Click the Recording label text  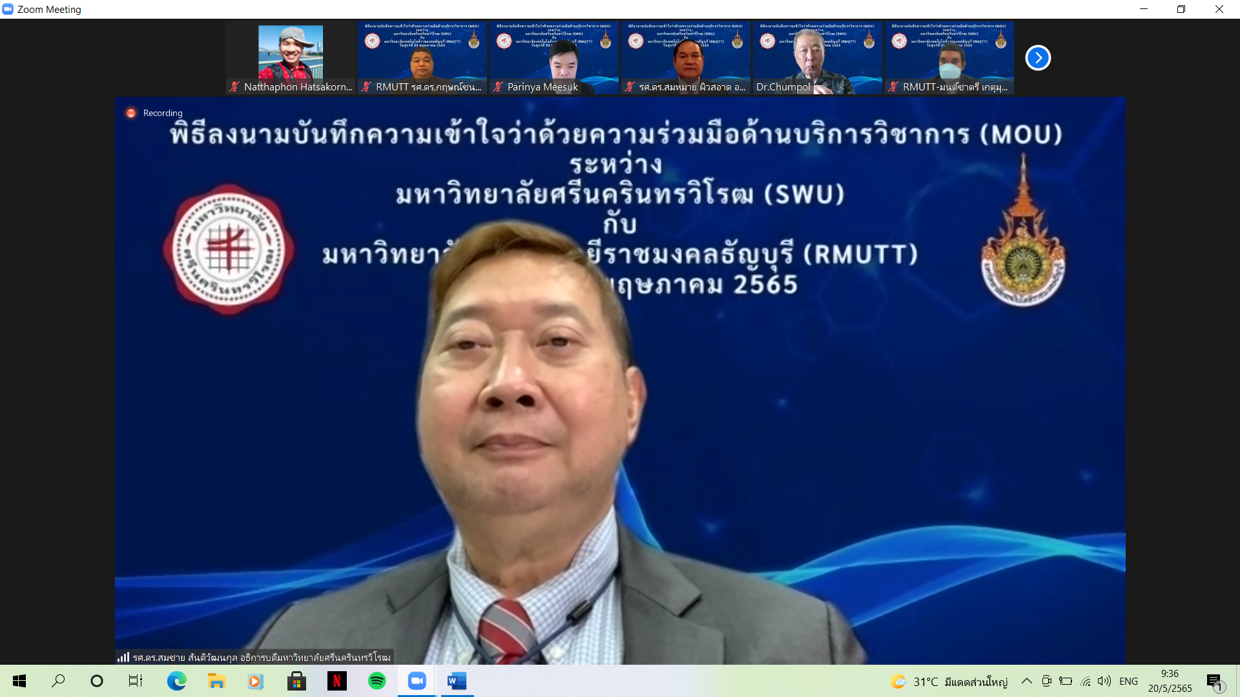[163, 113]
